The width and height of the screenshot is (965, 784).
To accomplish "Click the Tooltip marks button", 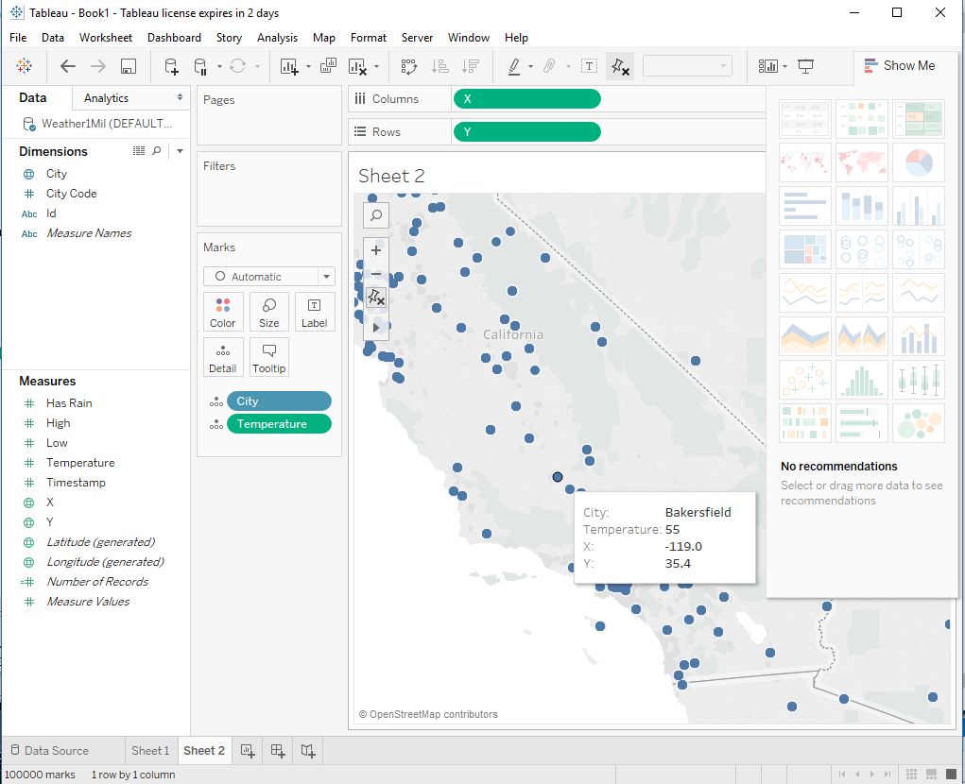I will coord(269,357).
